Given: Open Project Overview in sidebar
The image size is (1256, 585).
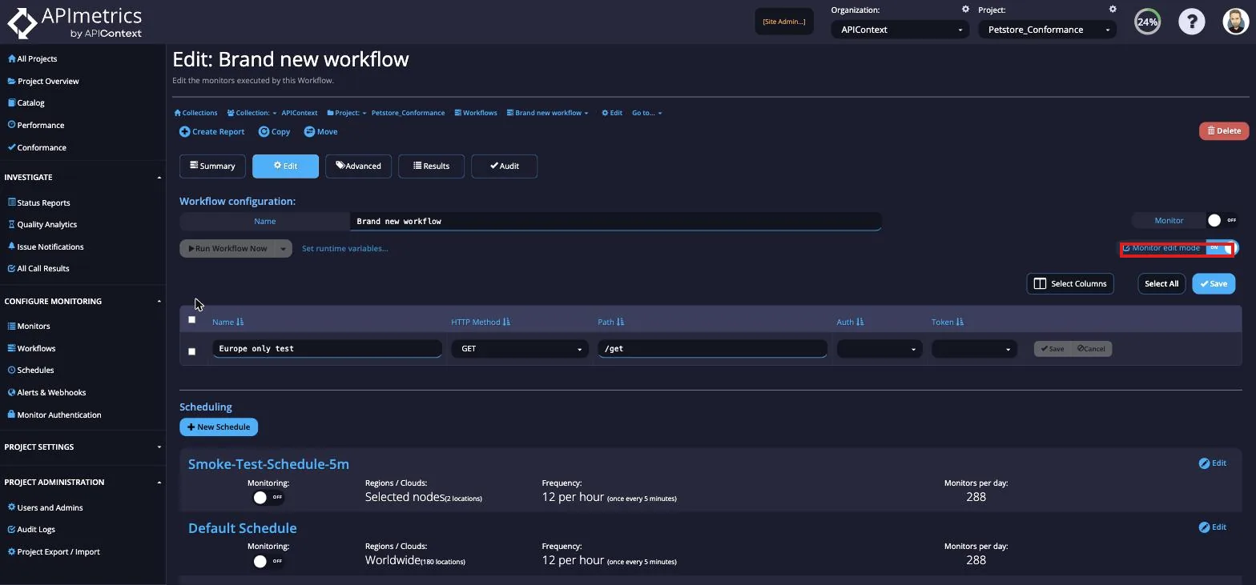Looking at the screenshot, I should point(43,81).
